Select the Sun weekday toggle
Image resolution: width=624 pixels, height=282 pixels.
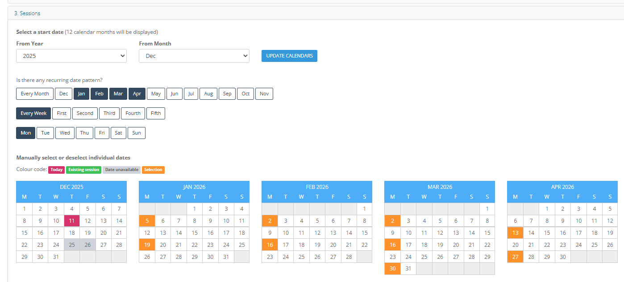(137, 133)
